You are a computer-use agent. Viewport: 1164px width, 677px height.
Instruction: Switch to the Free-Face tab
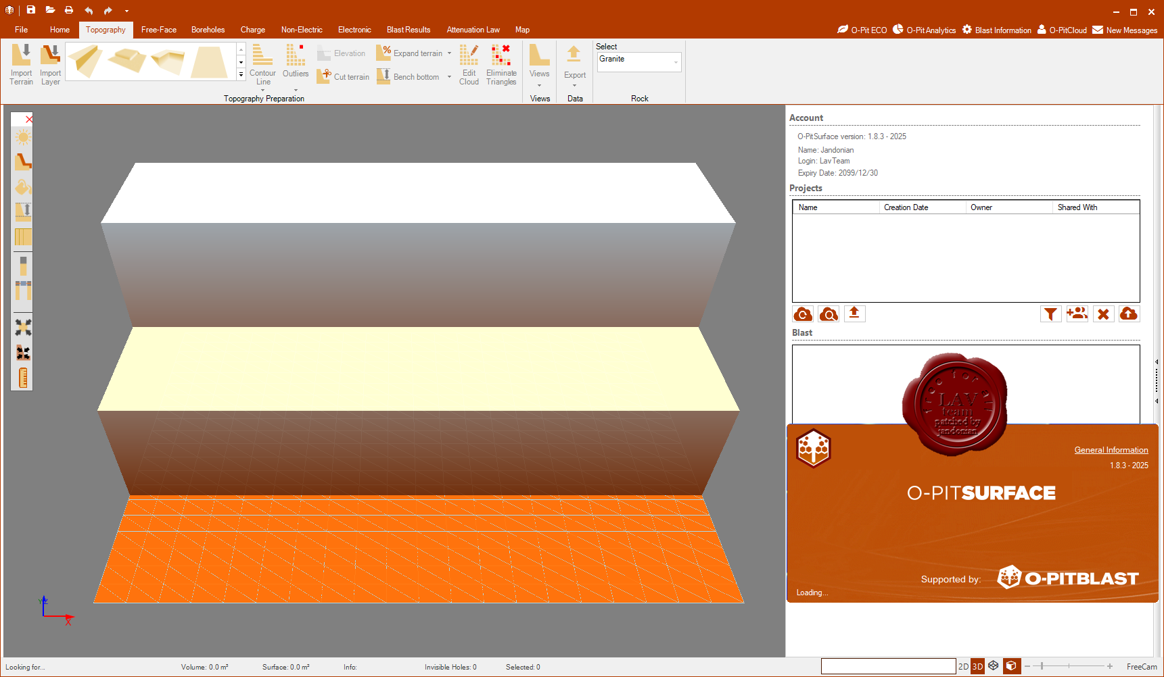[x=159, y=30]
